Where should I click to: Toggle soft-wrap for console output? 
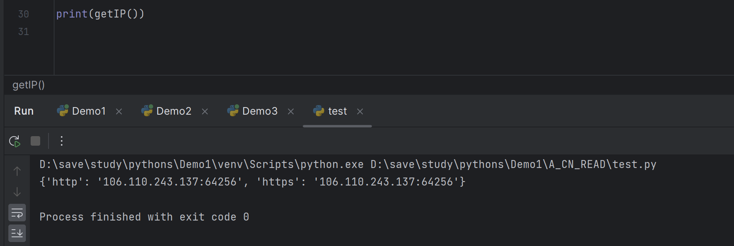[17, 213]
